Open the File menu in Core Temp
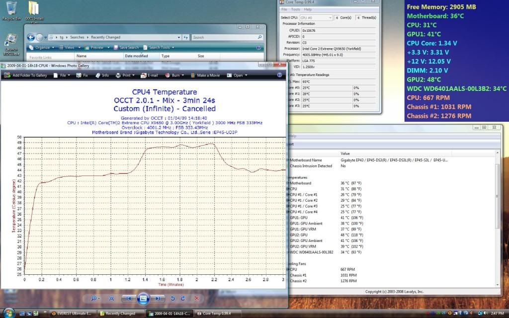The image size is (509, 318). click(284, 9)
